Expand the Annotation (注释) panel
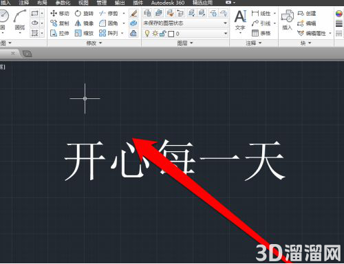Screen dimensions: 344x264 [x=254, y=43]
